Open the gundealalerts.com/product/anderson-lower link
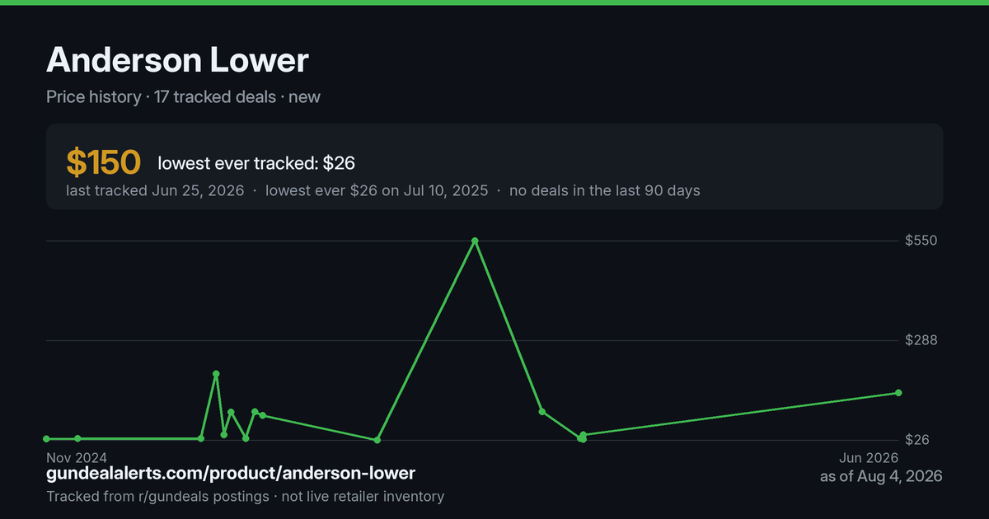The height and width of the screenshot is (519, 989). pos(231,474)
